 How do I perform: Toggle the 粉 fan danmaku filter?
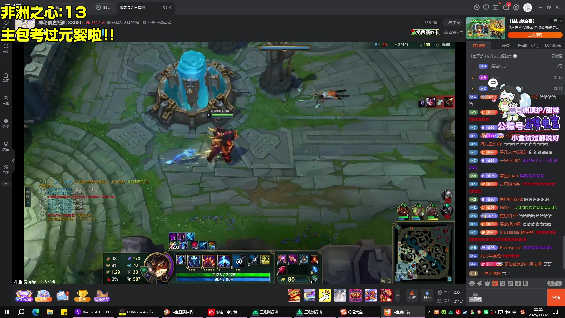(495, 283)
